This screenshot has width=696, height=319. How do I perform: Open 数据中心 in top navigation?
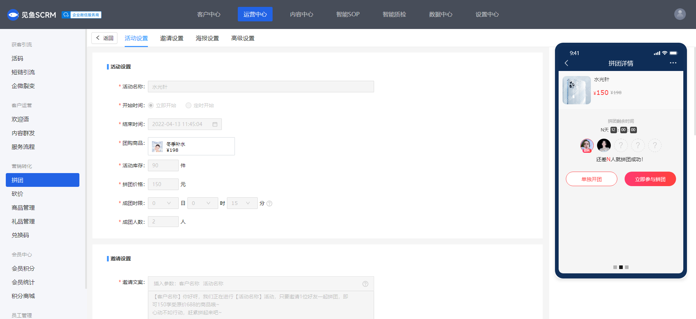pyautogui.click(x=440, y=14)
